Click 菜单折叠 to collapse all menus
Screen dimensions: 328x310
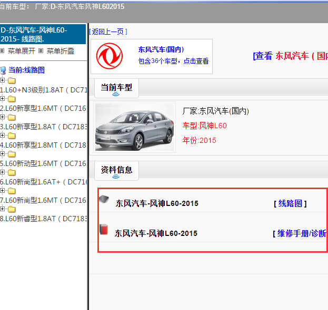tap(61, 51)
